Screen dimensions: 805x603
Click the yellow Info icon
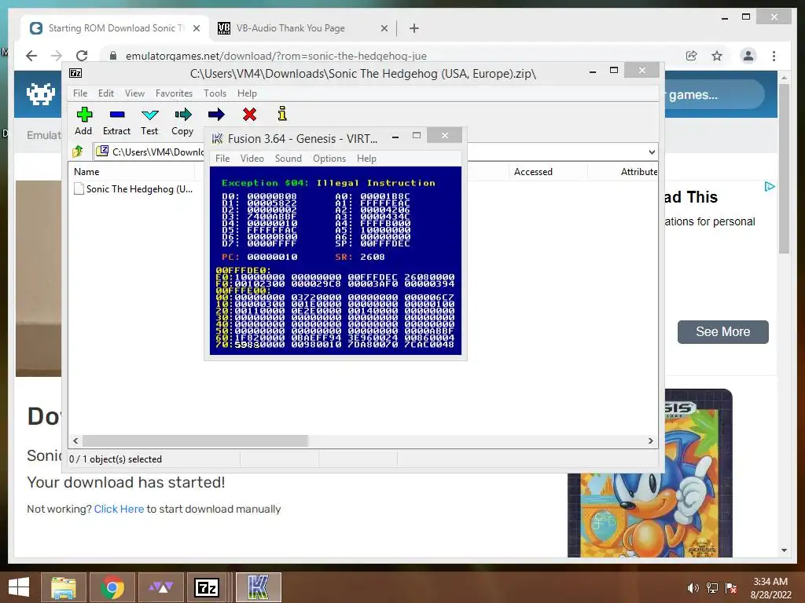point(282,113)
